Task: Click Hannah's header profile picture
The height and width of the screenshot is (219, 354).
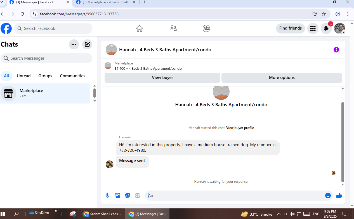Action: (x=111, y=50)
